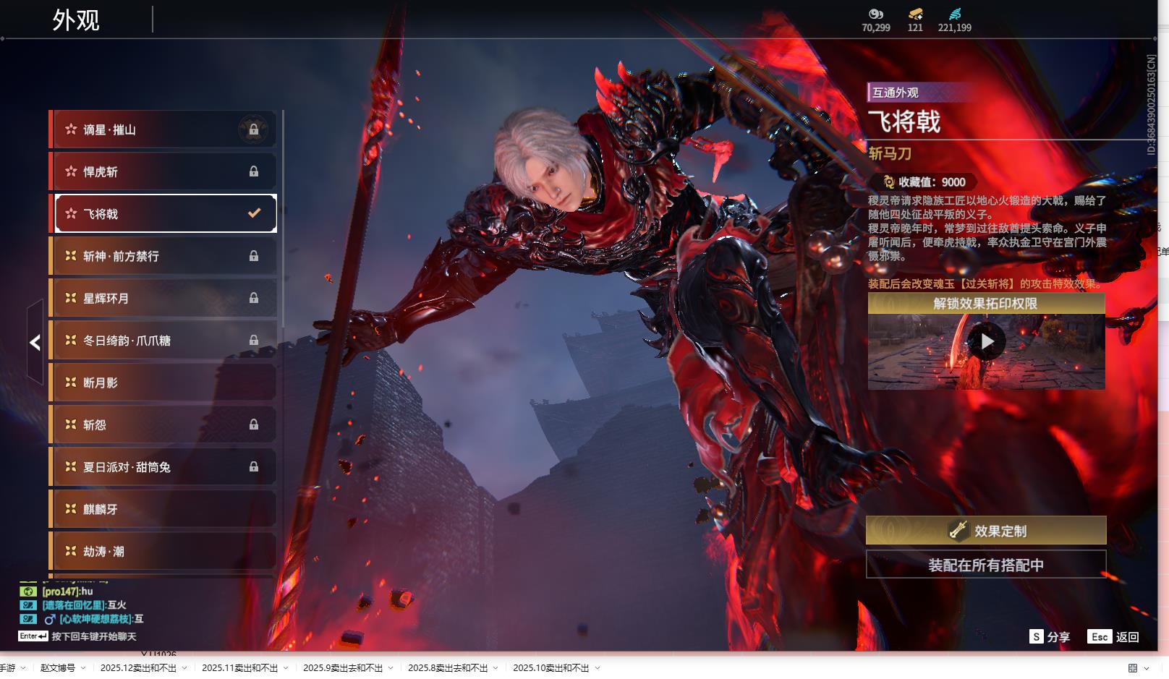Click the checkmark on equipped 飞将戟
Image resolution: width=1169 pixels, height=679 pixels.
pyautogui.click(x=254, y=213)
